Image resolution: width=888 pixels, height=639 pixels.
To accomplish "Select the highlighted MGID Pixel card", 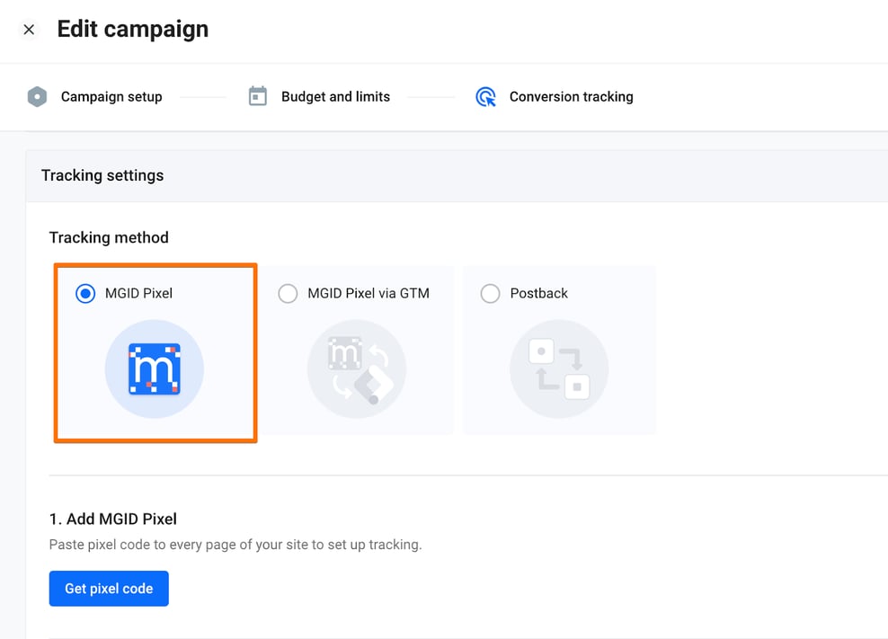I will pos(155,352).
